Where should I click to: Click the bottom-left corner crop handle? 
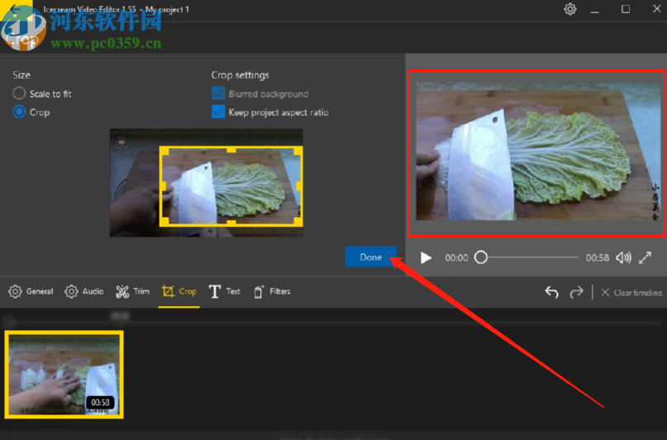tap(164, 222)
